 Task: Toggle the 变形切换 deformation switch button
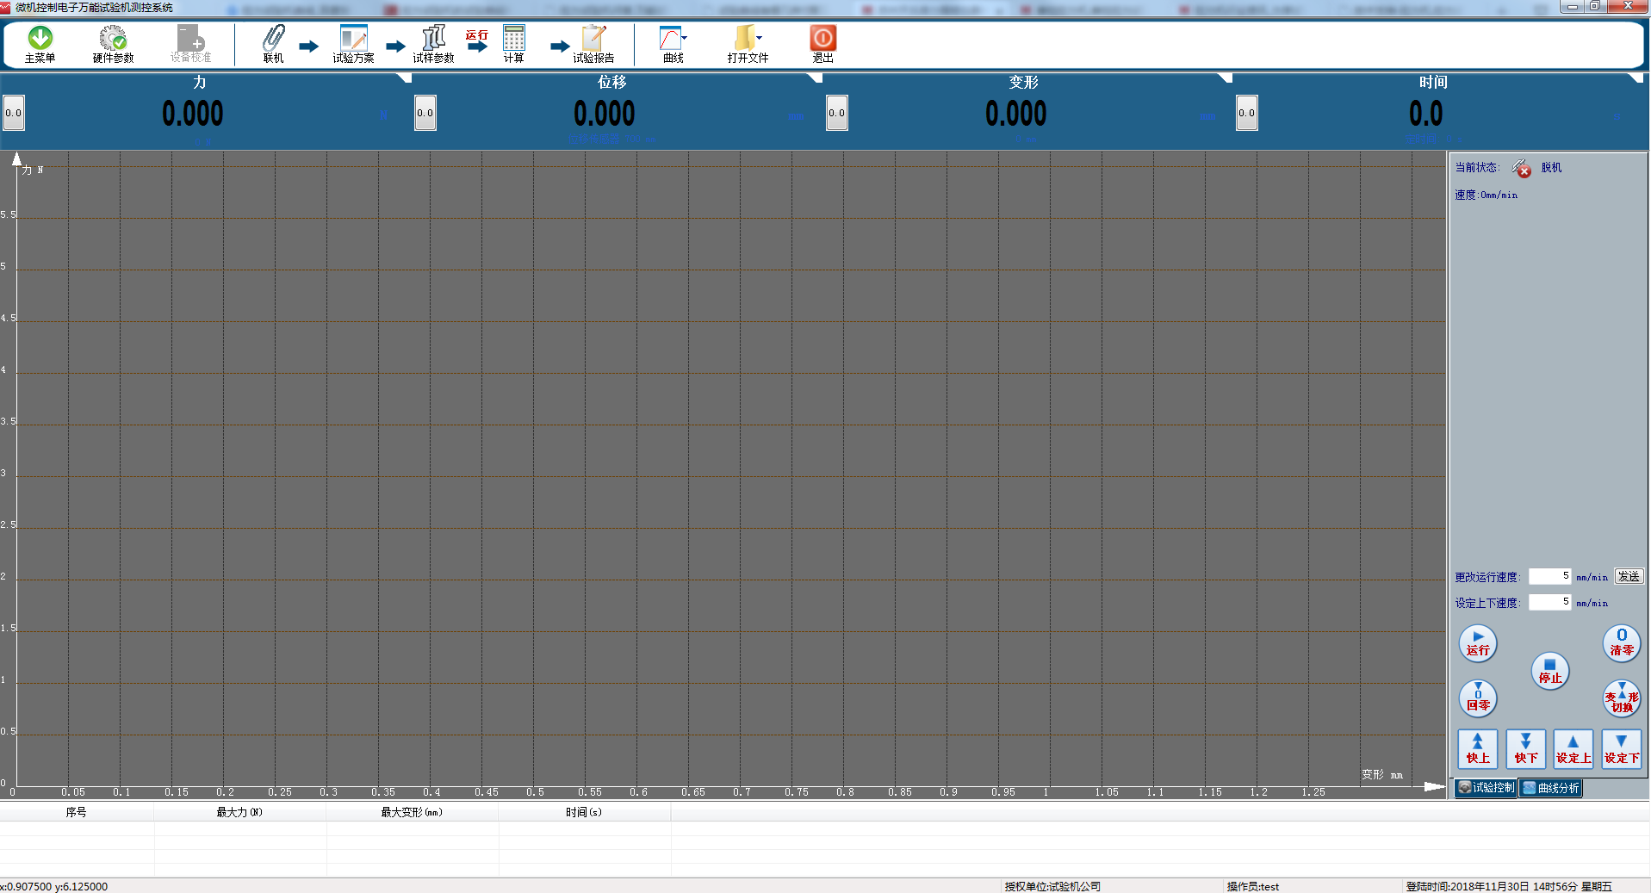(x=1621, y=698)
